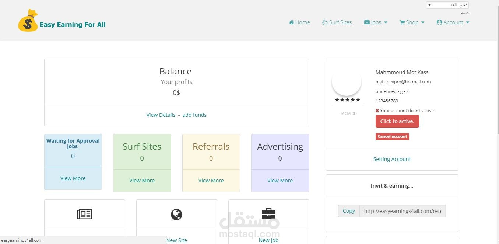Click the Cancel account button
Screen dimensions: 499x244
click(x=392, y=136)
